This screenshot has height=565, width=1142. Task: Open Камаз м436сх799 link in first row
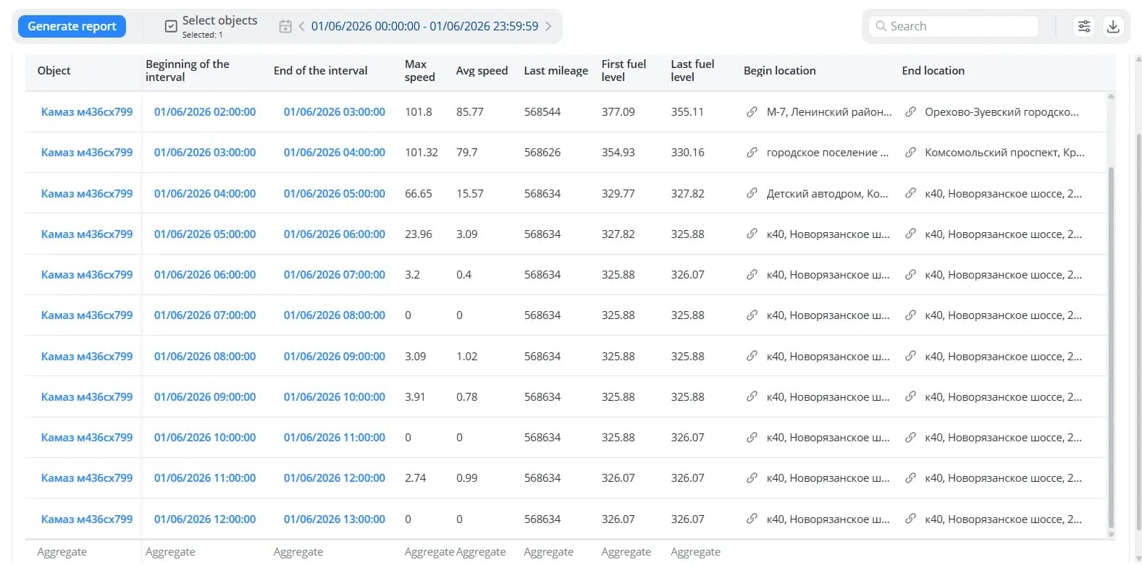pos(87,112)
